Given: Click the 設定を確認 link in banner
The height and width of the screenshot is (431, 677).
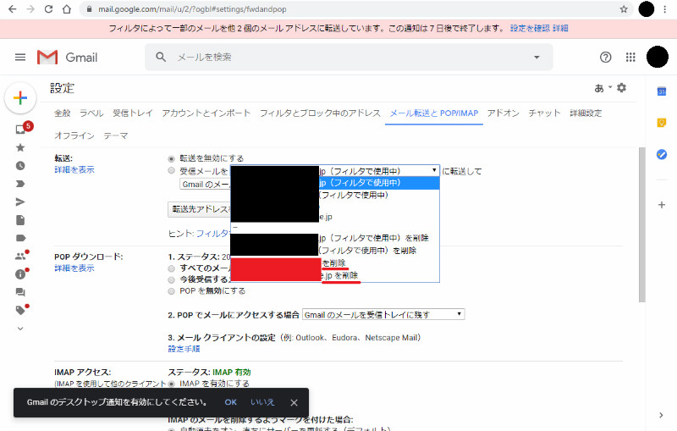Looking at the screenshot, I should click(530, 29).
